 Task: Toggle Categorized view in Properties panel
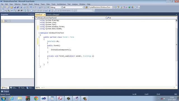click(3, 21)
